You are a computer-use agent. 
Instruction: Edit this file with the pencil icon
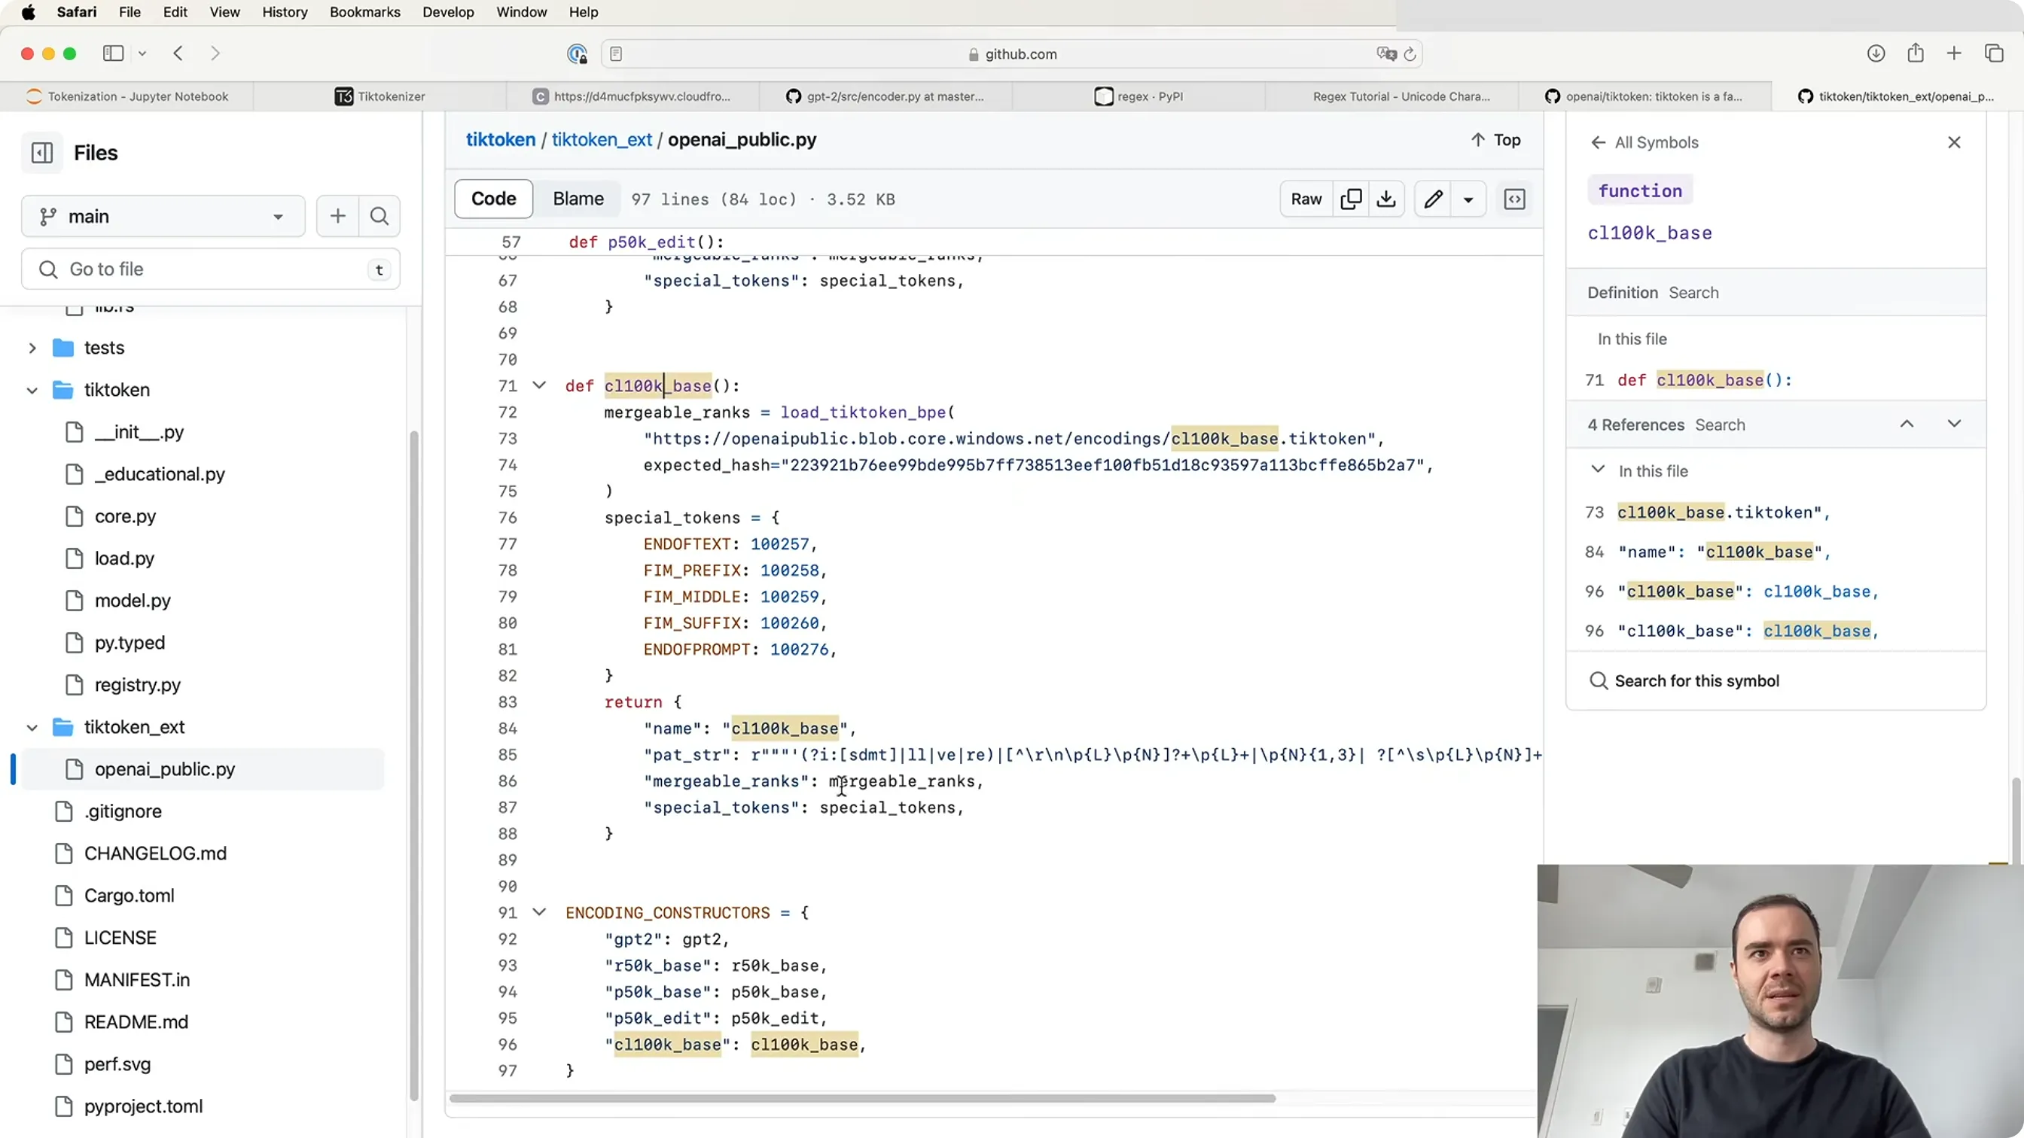(1433, 199)
